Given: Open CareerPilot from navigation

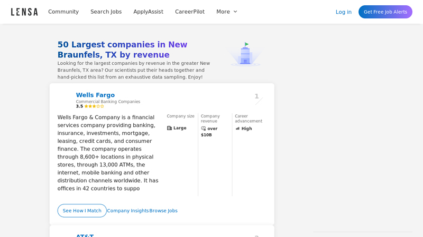Looking at the screenshot, I should [x=190, y=12].
